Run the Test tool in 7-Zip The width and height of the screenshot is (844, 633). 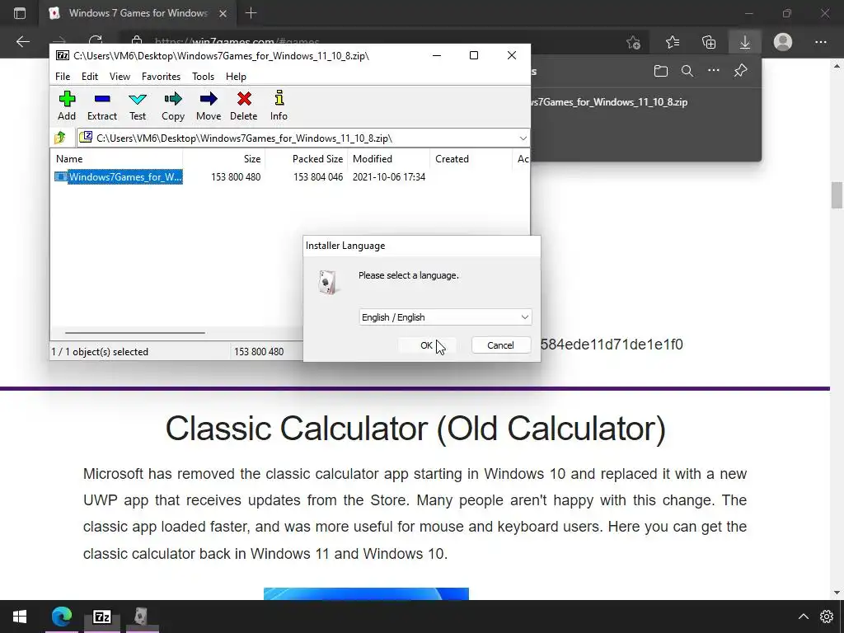pos(138,105)
